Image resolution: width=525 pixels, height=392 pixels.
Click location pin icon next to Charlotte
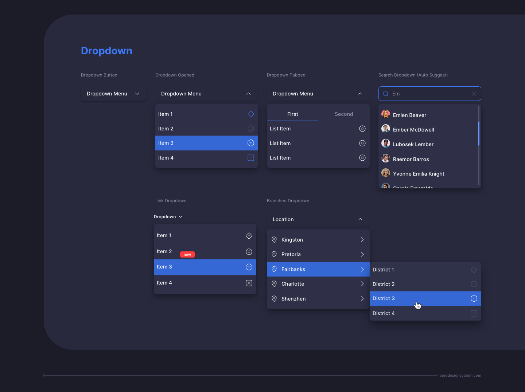point(274,284)
